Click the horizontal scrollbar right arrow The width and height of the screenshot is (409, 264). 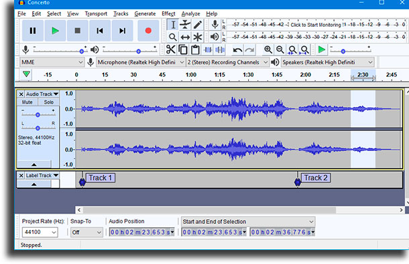401,210
